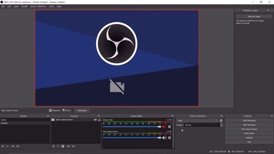Increase transition duration with up arrow
The width and height of the screenshot is (274, 154).
(x=221, y=124)
